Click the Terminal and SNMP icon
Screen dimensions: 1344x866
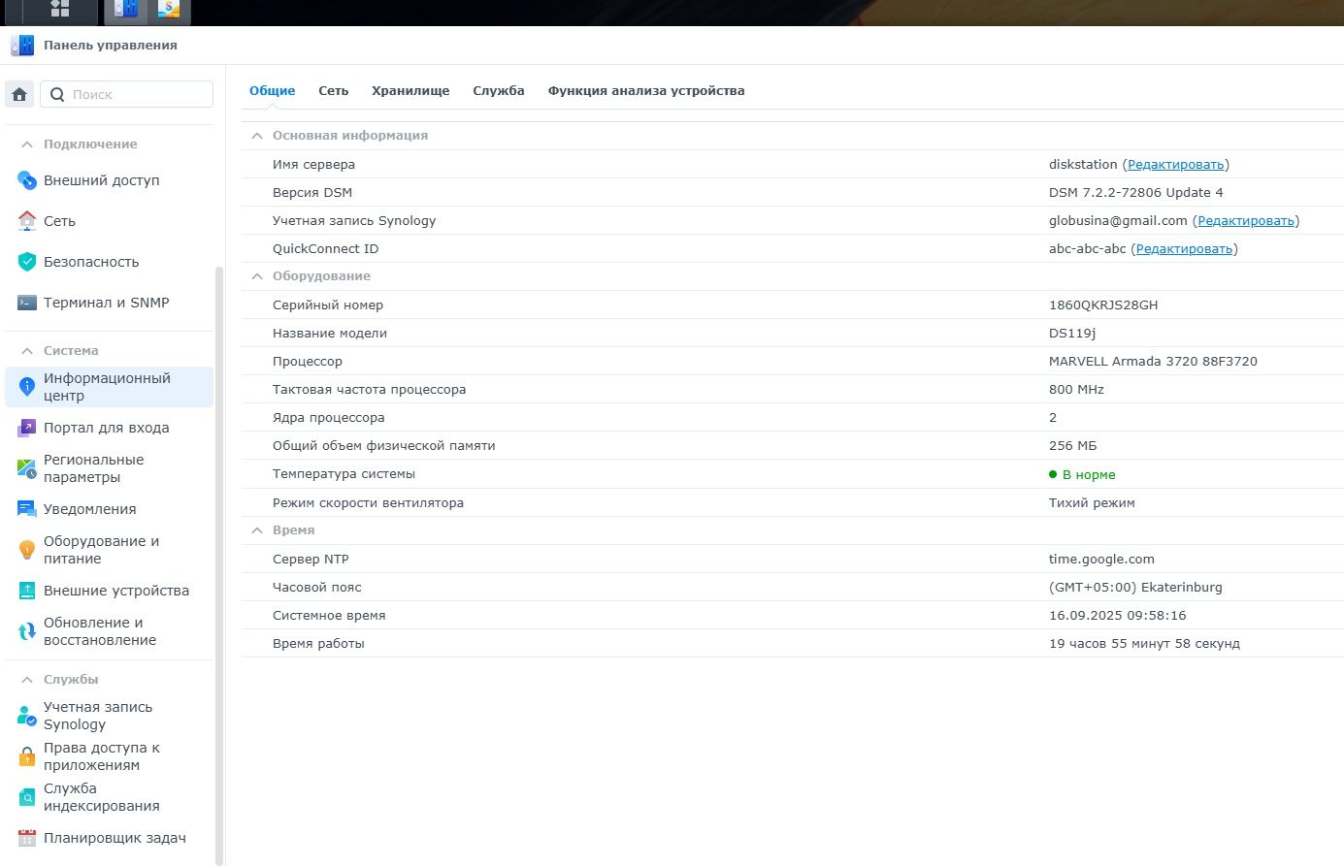[27, 303]
